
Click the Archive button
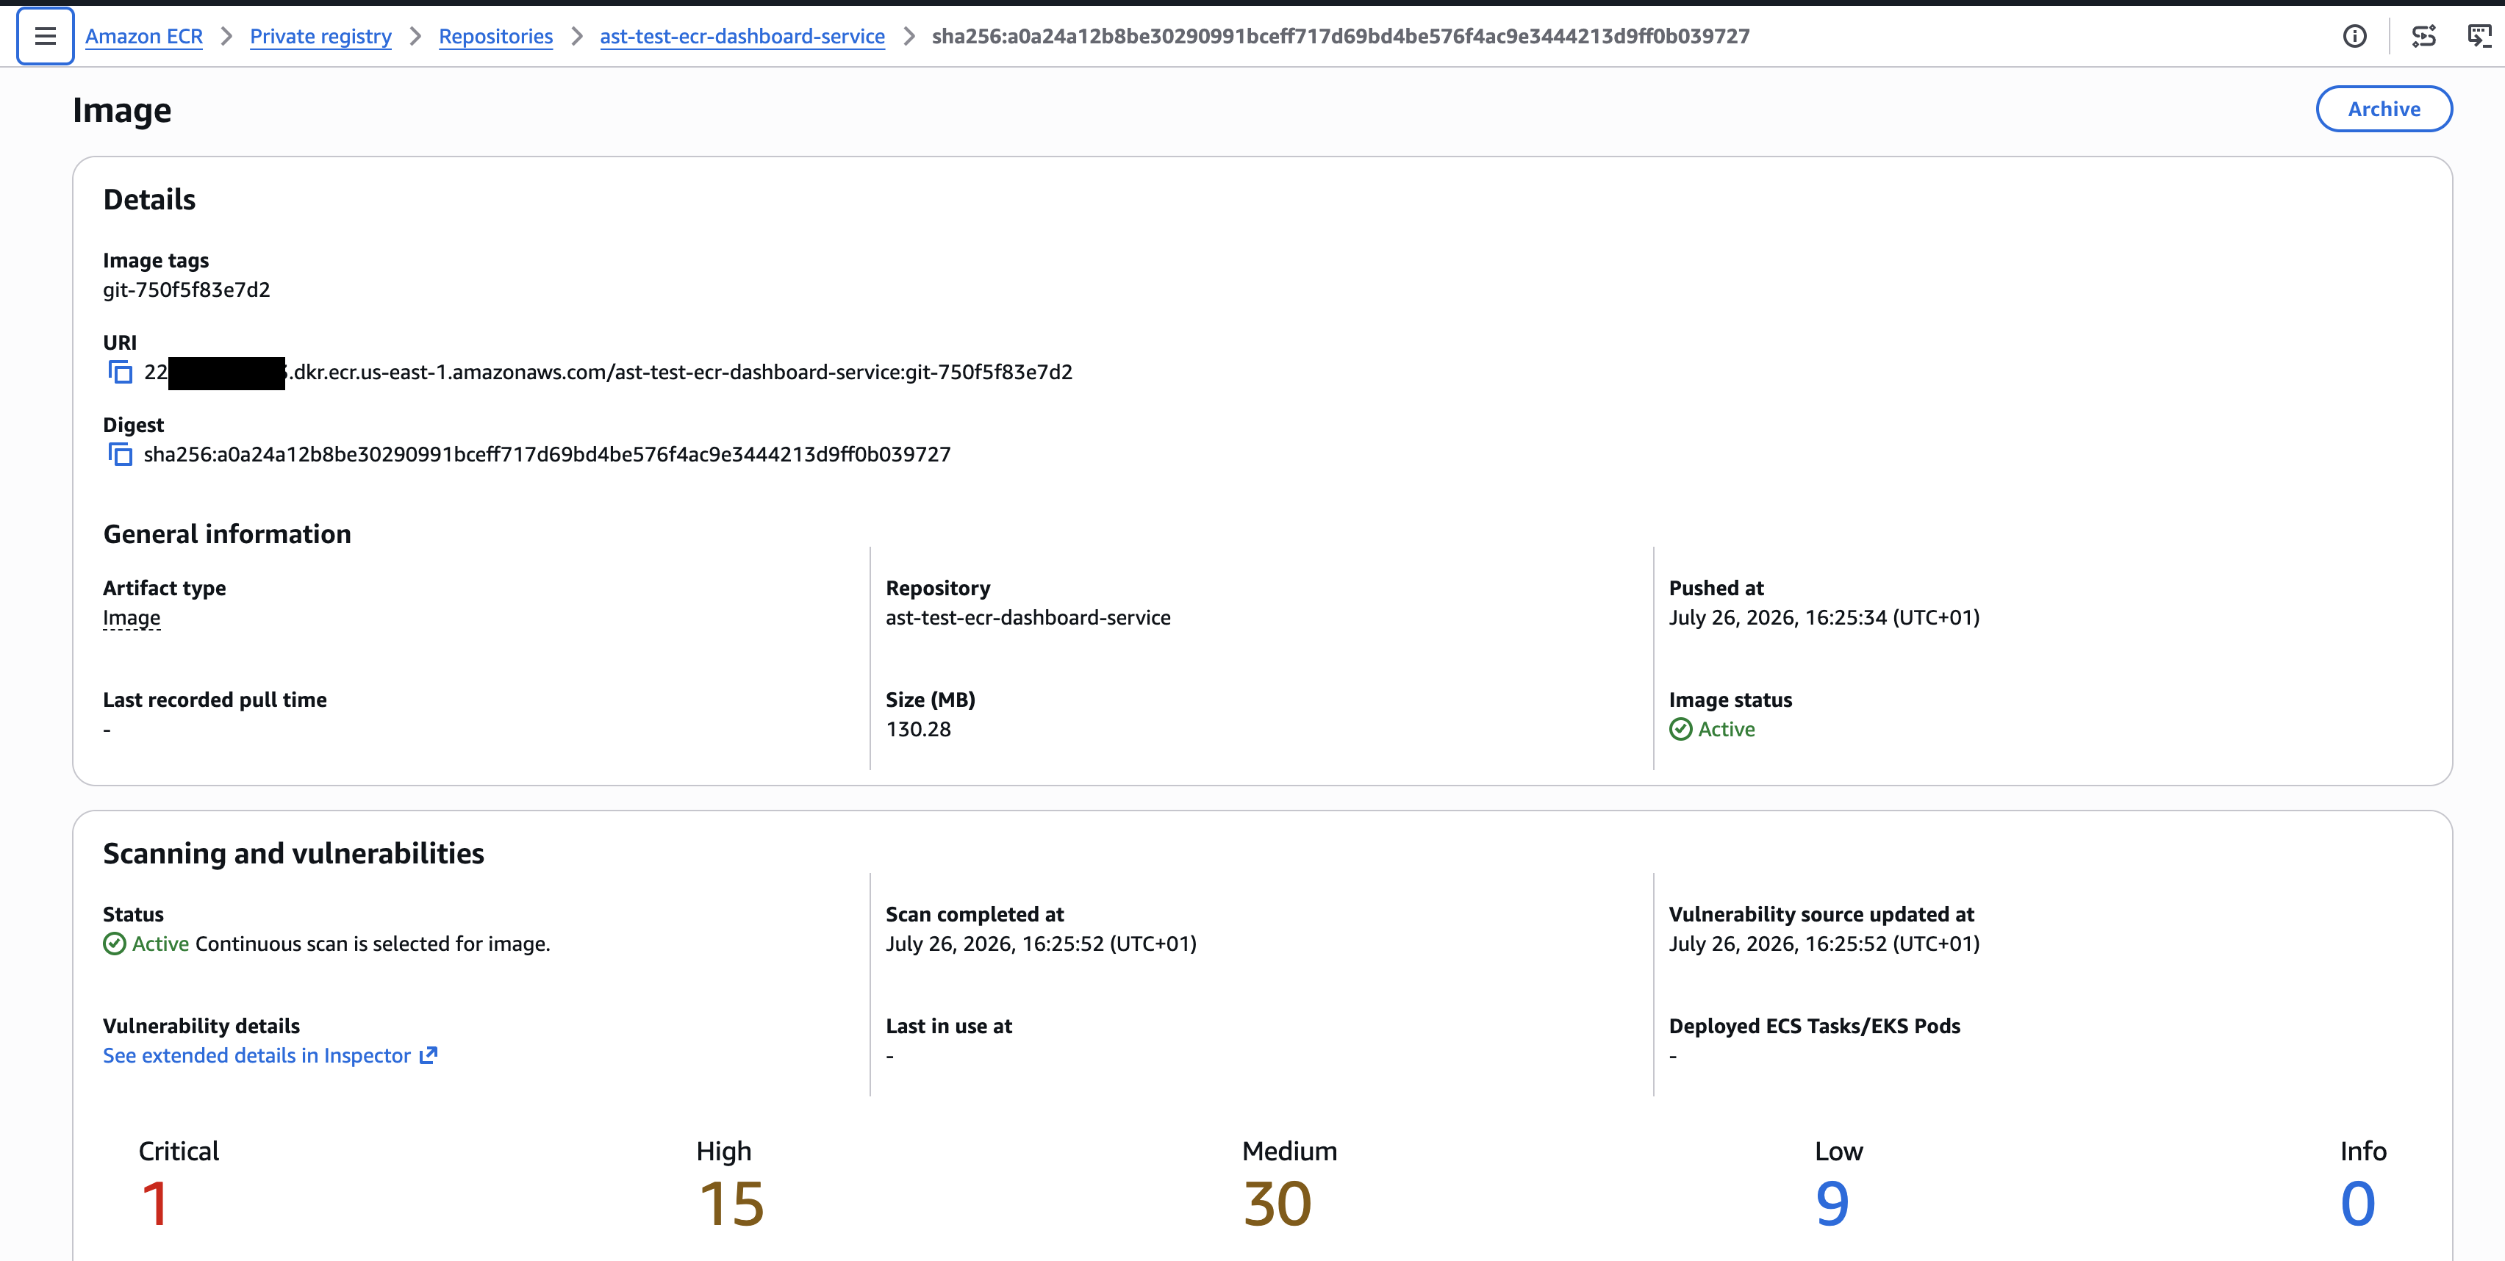[2384, 109]
